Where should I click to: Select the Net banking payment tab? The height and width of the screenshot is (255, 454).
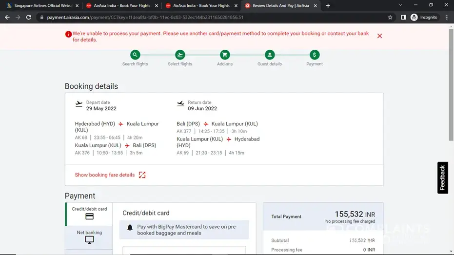click(89, 237)
